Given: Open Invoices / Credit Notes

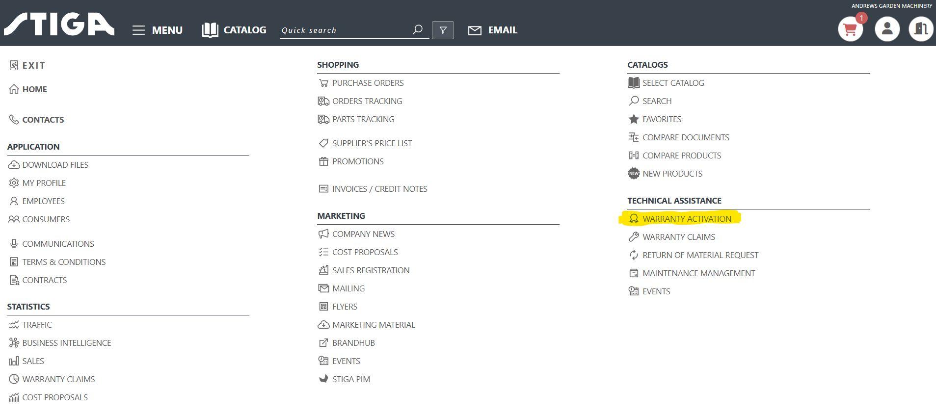Looking at the screenshot, I should (x=379, y=189).
